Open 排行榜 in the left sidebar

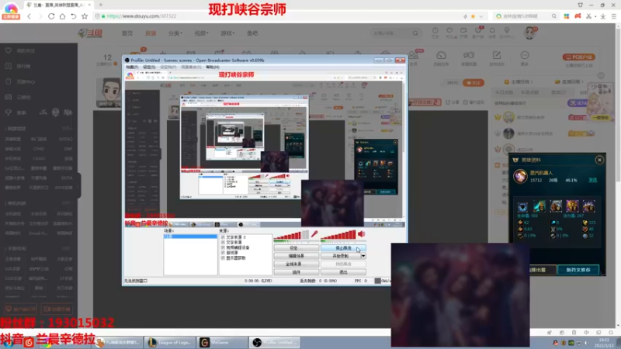[x=23, y=66]
